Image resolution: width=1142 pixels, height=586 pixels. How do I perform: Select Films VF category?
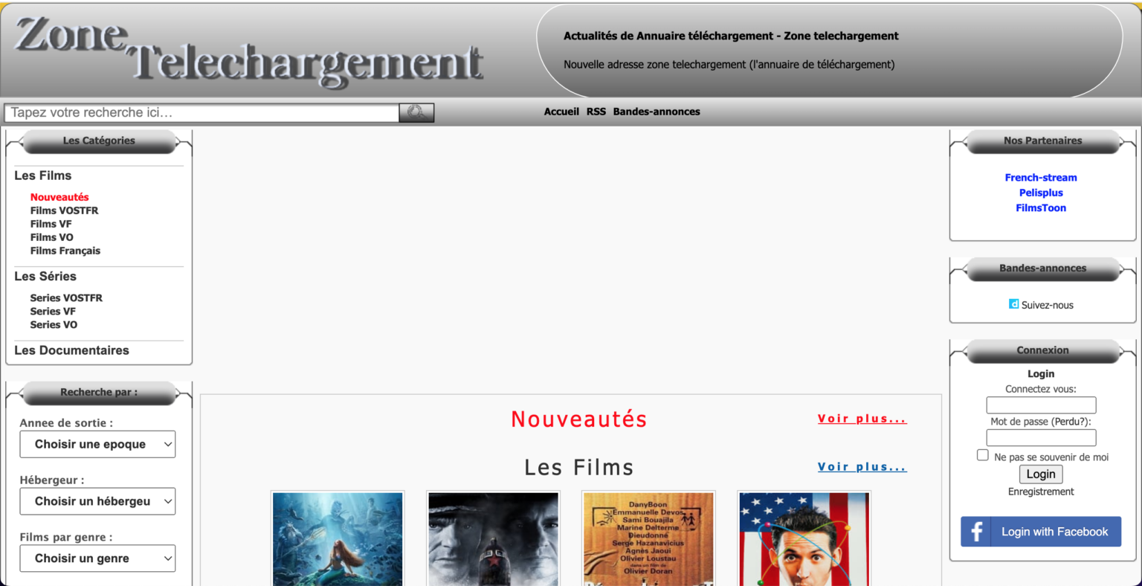(x=51, y=224)
